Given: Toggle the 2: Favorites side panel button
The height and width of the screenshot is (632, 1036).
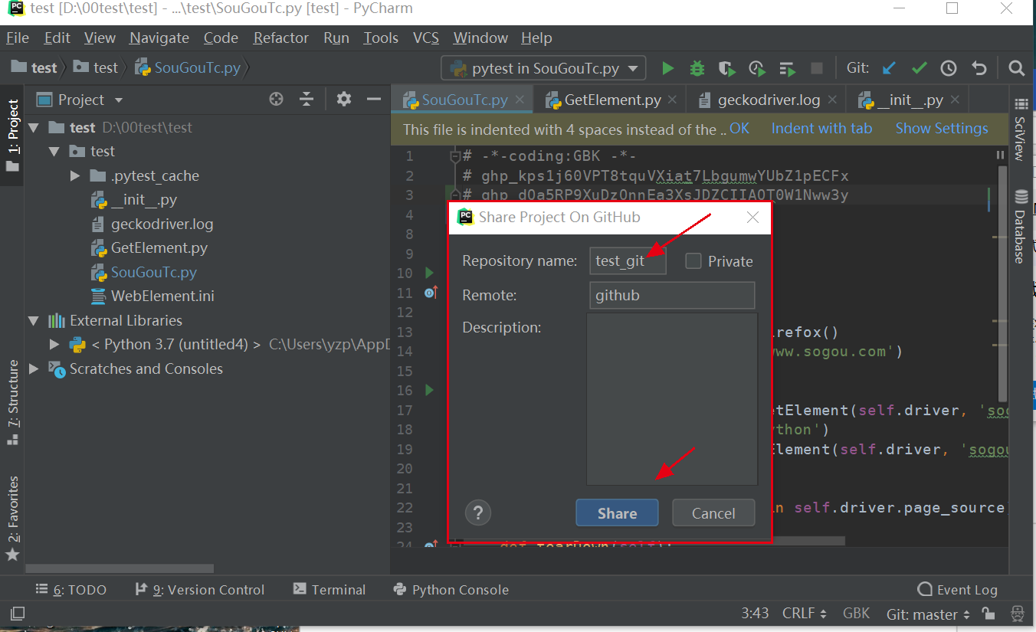Looking at the screenshot, I should (12, 519).
